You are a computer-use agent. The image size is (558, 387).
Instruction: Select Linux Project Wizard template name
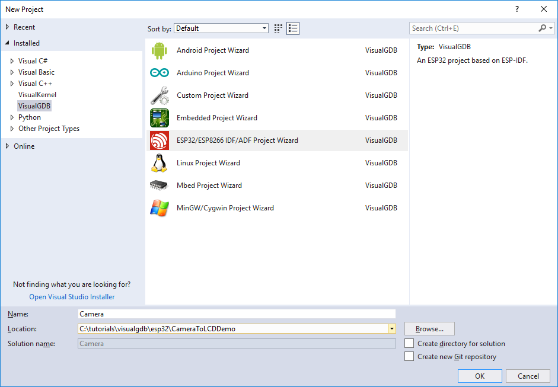pos(208,163)
